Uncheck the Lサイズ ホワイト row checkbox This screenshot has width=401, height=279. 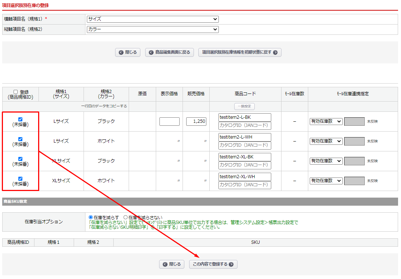(x=20, y=139)
